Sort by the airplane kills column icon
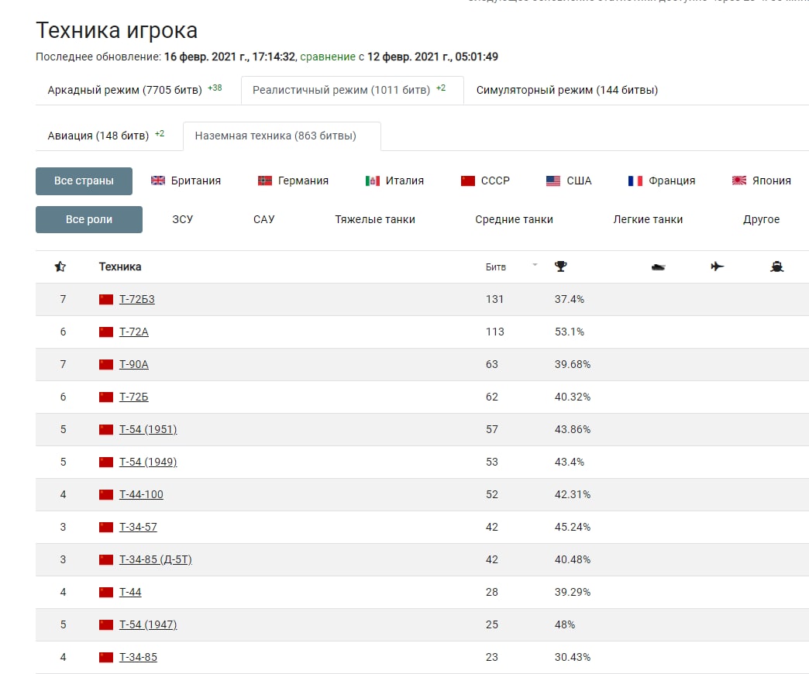Screen dimensions: 809x674 point(717,267)
